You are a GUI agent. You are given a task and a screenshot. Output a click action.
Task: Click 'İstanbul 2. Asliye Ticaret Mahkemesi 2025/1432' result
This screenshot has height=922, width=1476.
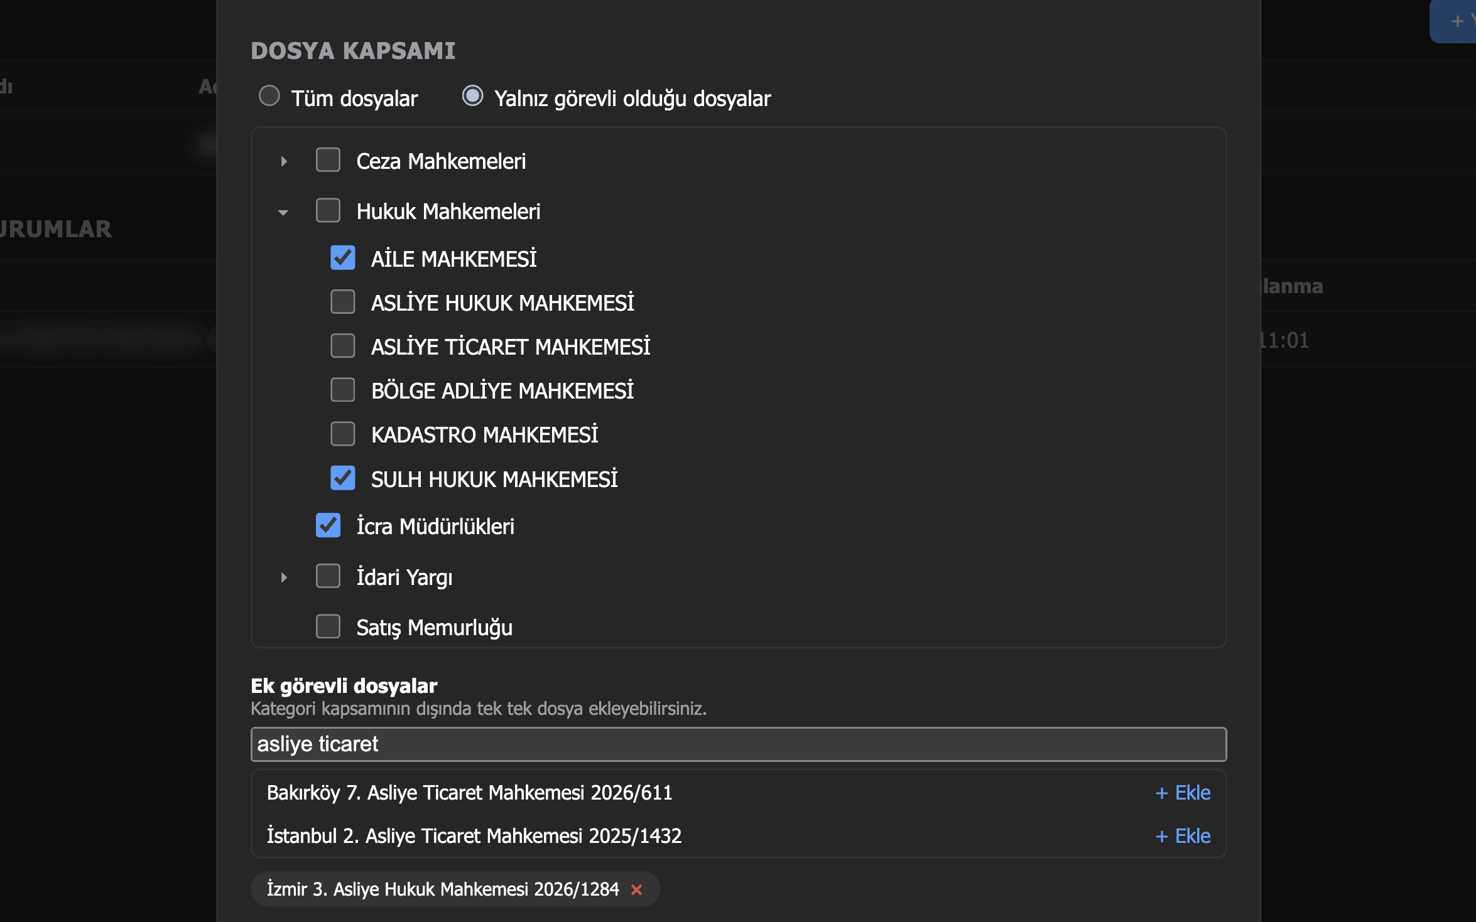pos(474,836)
